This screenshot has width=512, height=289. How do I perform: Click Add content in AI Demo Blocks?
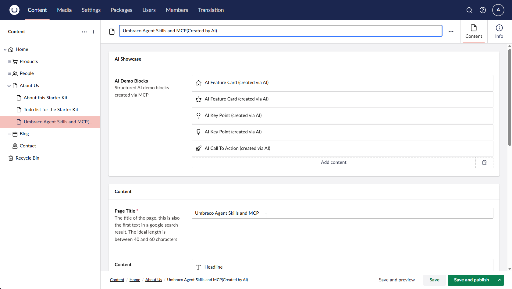tap(333, 162)
